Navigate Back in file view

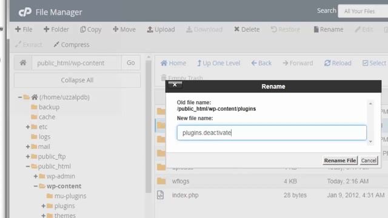(261, 63)
